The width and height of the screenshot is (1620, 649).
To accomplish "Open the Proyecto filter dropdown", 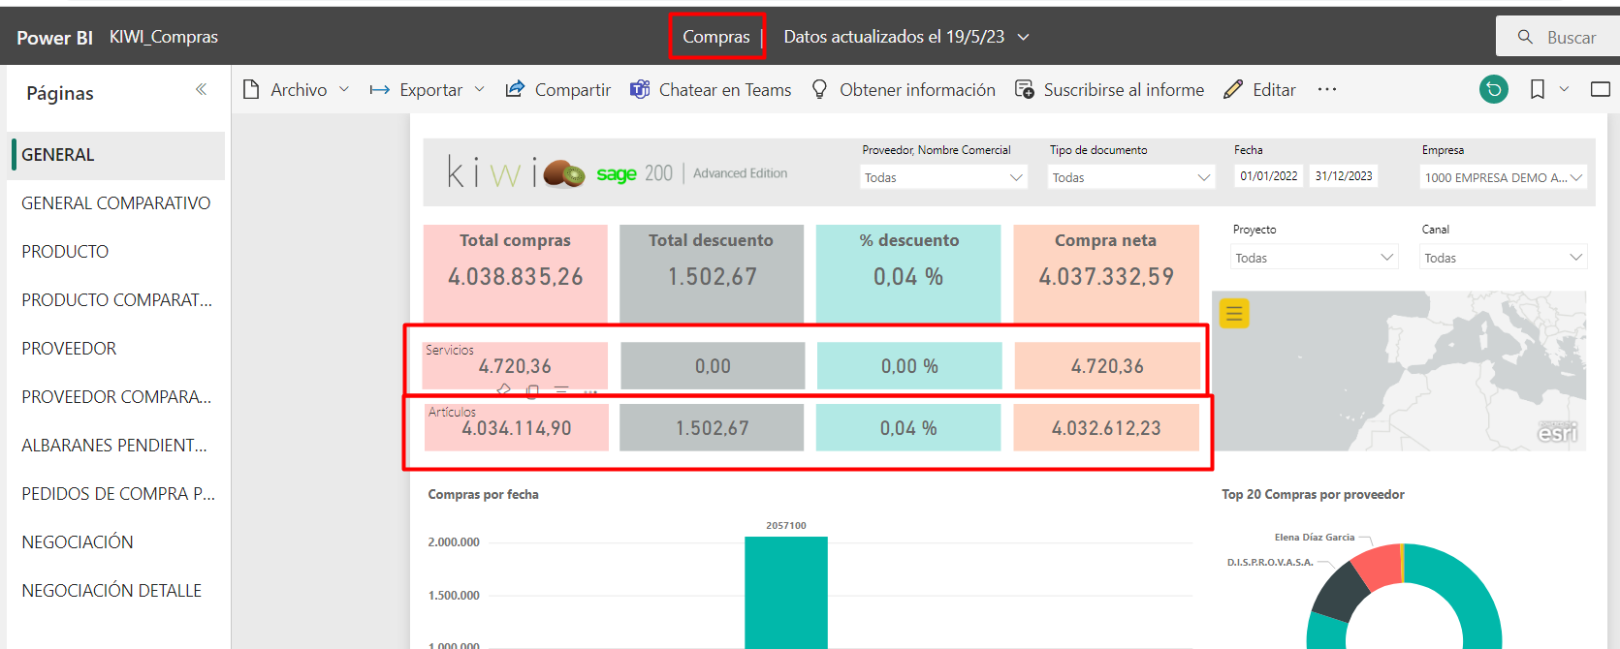I will point(1314,258).
